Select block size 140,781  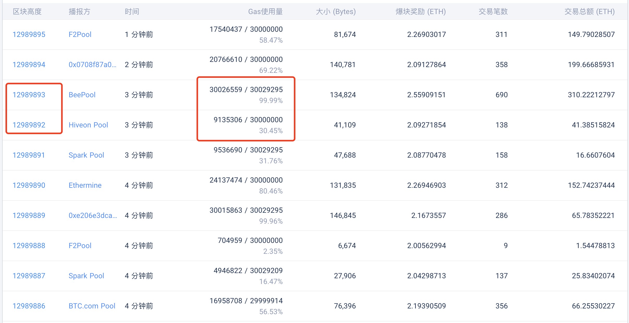tap(343, 64)
